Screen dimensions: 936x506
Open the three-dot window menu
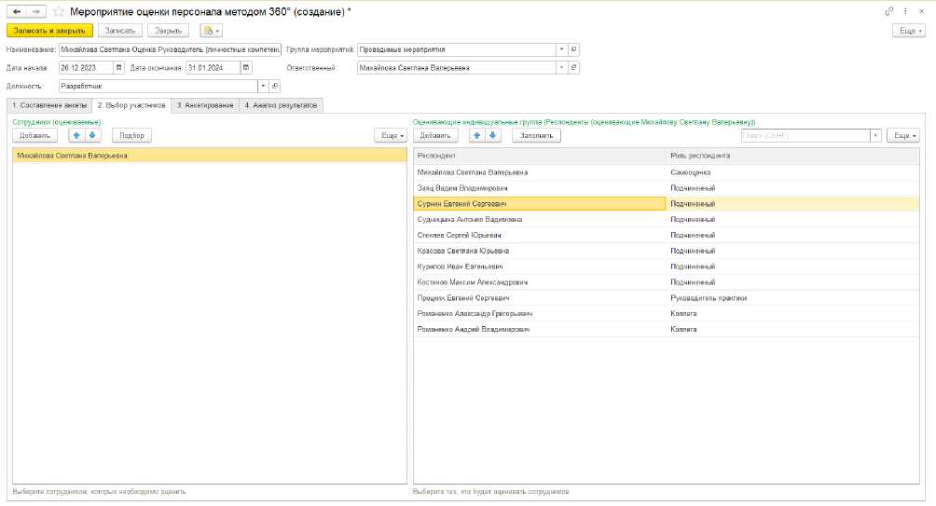(x=905, y=11)
